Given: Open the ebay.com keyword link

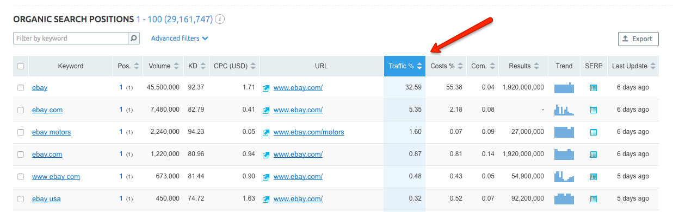Looking at the screenshot, I should pos(47,155).
